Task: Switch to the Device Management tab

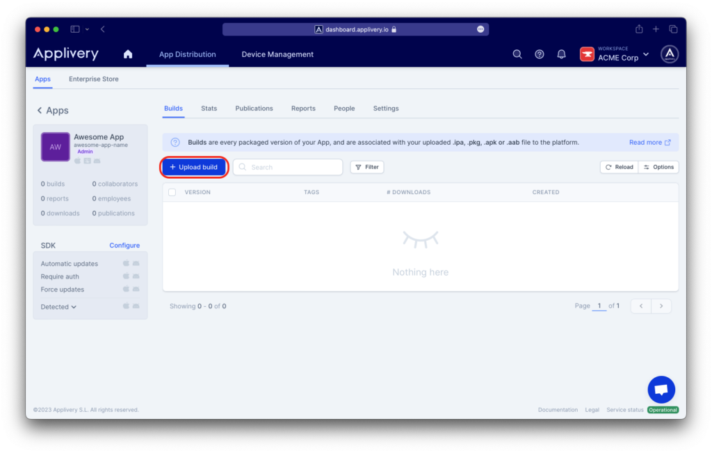Action: click(x=277, y=54)
